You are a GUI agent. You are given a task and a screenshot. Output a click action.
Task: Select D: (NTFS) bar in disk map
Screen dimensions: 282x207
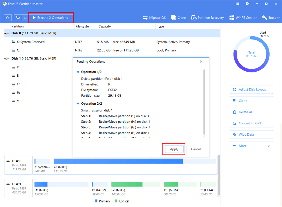click(x=61, y=184)
